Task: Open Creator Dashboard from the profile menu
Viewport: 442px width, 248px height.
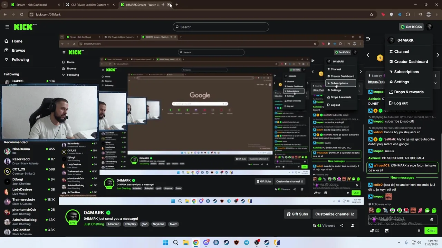Action: (x=409, y=62)
